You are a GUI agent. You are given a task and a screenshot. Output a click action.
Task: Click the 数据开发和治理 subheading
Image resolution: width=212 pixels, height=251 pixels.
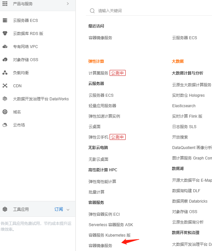click(185, 233)
